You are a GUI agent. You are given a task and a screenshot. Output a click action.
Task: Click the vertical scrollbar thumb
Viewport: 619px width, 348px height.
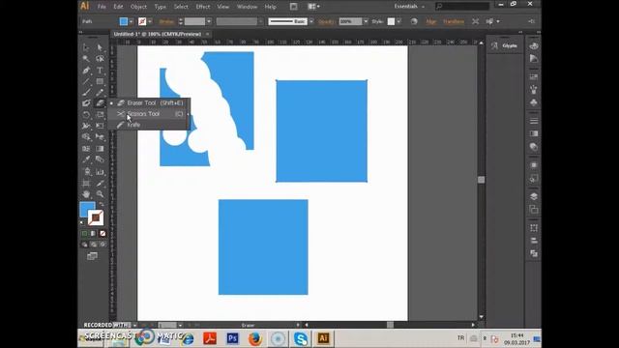coord(481,180)
